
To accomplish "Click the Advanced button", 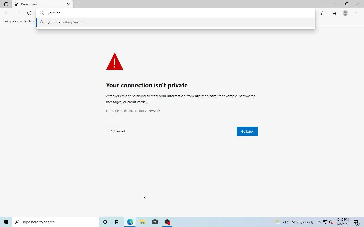I will coord(118,131).
